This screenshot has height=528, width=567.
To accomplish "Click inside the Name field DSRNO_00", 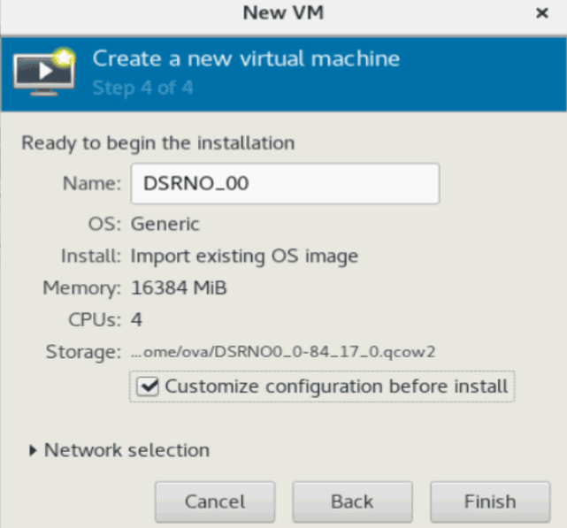I will [x=285, y=184].
